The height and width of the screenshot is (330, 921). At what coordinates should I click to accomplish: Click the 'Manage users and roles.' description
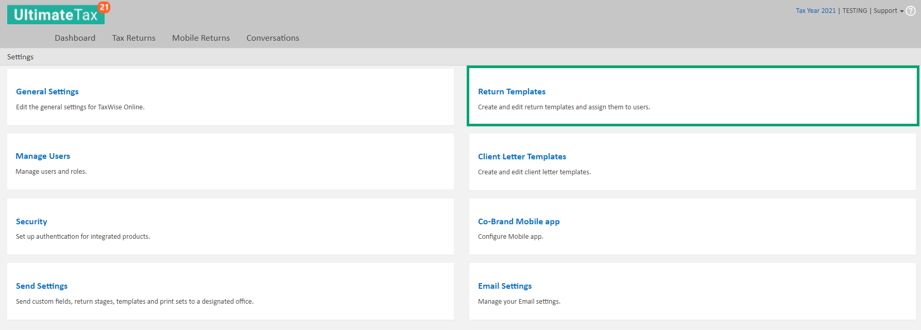(51, 172)
